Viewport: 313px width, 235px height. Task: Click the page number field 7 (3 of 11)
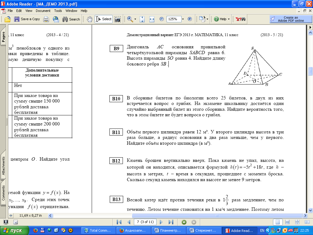[x=145, y=222]
